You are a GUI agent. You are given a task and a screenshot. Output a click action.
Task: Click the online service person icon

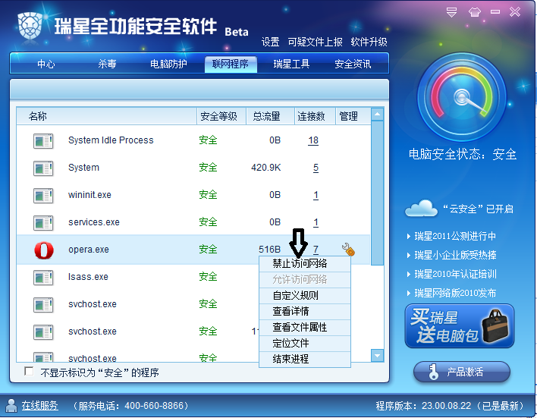tap(11, 406)
